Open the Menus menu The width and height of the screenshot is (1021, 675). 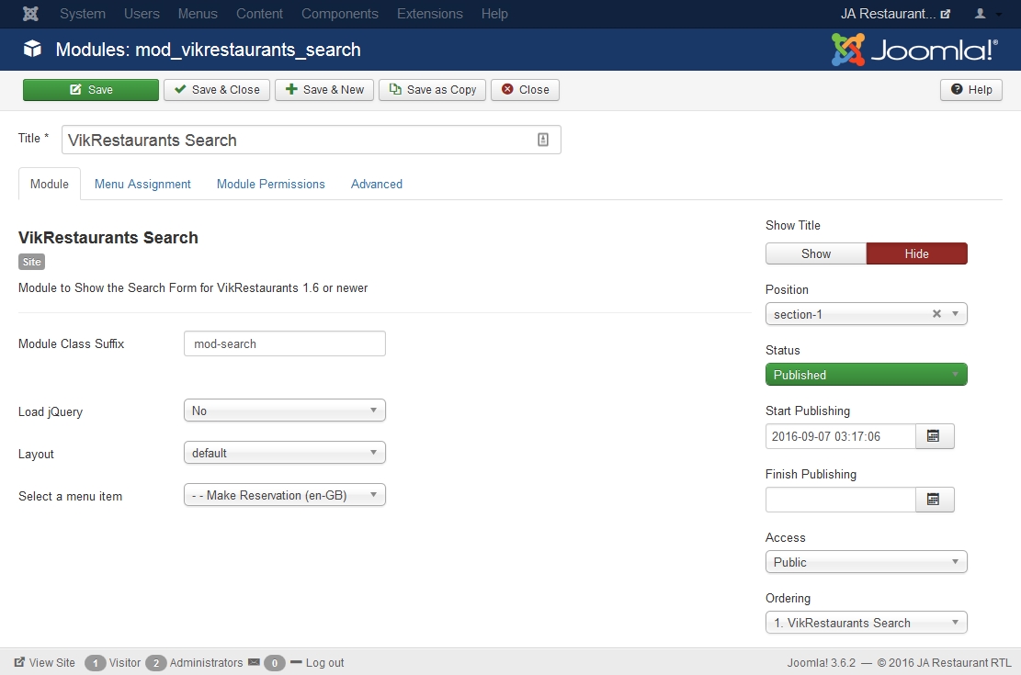pos(198,14)
